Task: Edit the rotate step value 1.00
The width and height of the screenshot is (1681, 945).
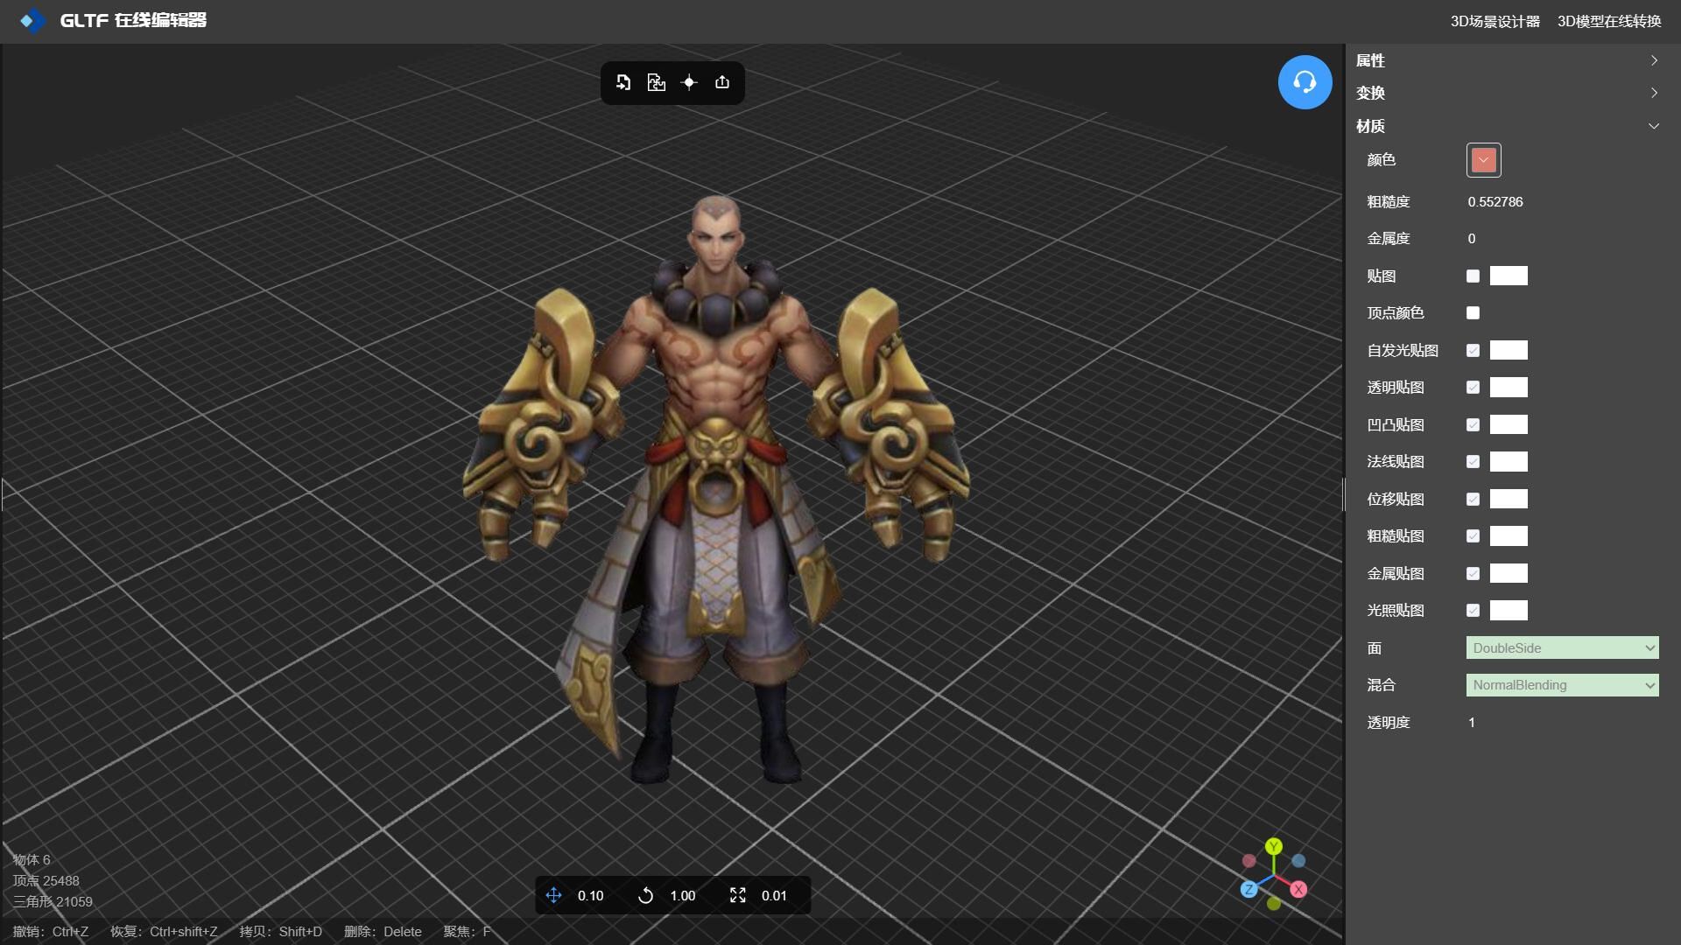Action: click(x=682, y=895)
